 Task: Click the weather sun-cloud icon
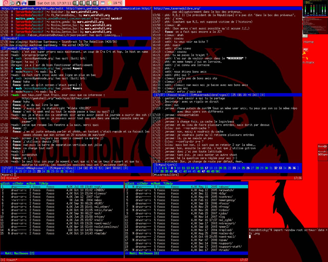pos(110,3)
